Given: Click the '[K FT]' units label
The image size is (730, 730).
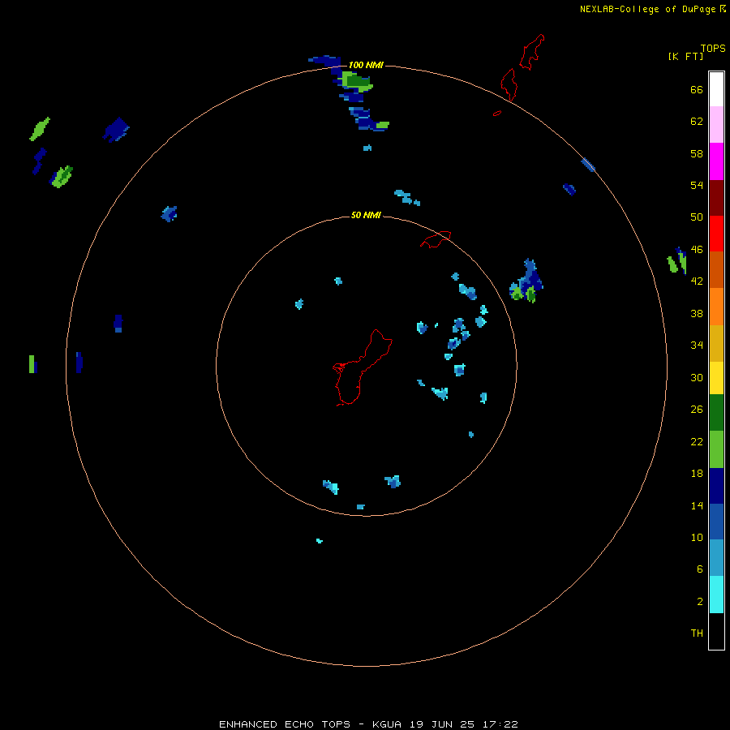Looking at the screenshot, I should pos(685,56).
